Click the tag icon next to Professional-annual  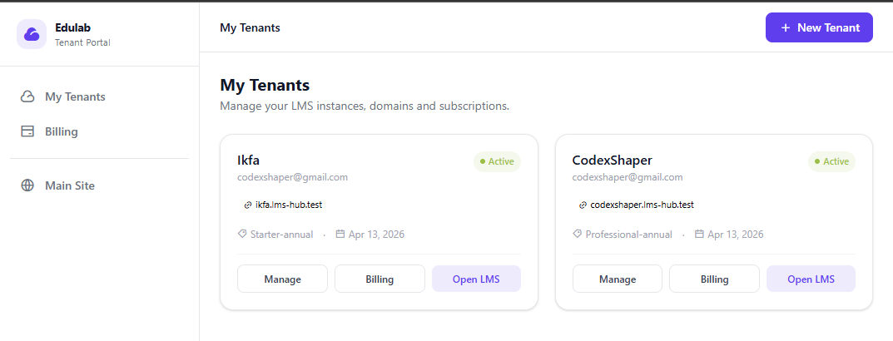(x=577, y=234)
